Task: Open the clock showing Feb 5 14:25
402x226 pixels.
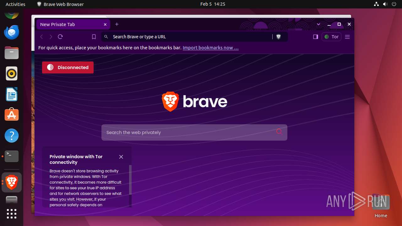Action: point(213,4)
